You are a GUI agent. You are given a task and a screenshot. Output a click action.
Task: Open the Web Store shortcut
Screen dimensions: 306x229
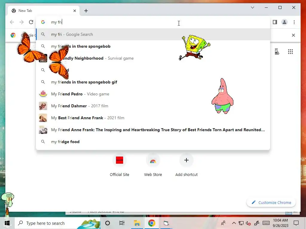pyautogui.click(x=153, y=165)
